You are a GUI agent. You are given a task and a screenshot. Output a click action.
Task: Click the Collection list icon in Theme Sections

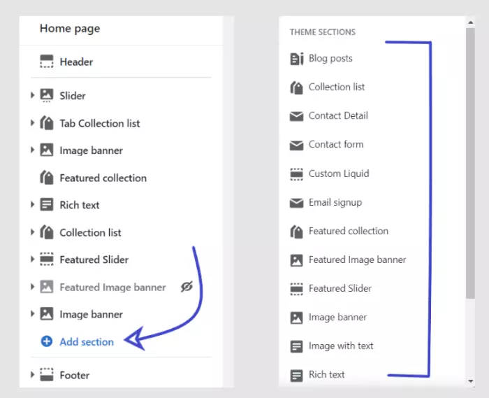pos(297,87)
